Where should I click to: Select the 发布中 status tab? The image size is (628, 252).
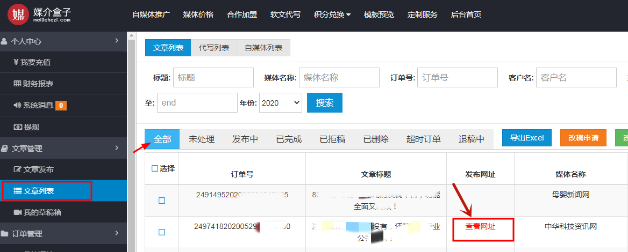tap(245, 139)
